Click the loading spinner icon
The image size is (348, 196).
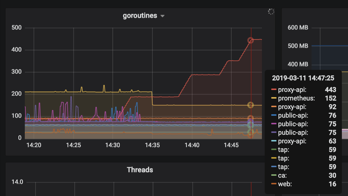[271, 11]
